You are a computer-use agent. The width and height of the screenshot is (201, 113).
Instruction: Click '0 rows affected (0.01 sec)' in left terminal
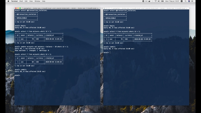[34, 72]
